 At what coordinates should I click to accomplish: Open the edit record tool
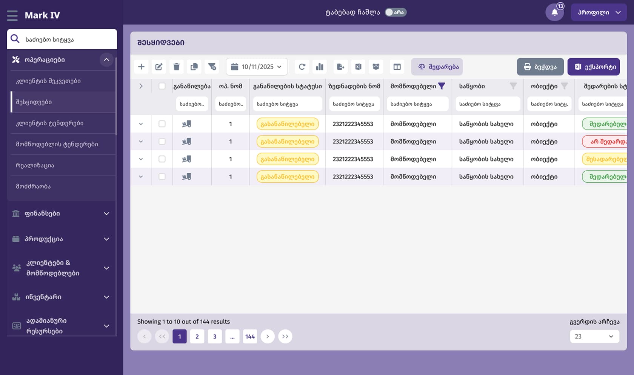coord(158,67)
